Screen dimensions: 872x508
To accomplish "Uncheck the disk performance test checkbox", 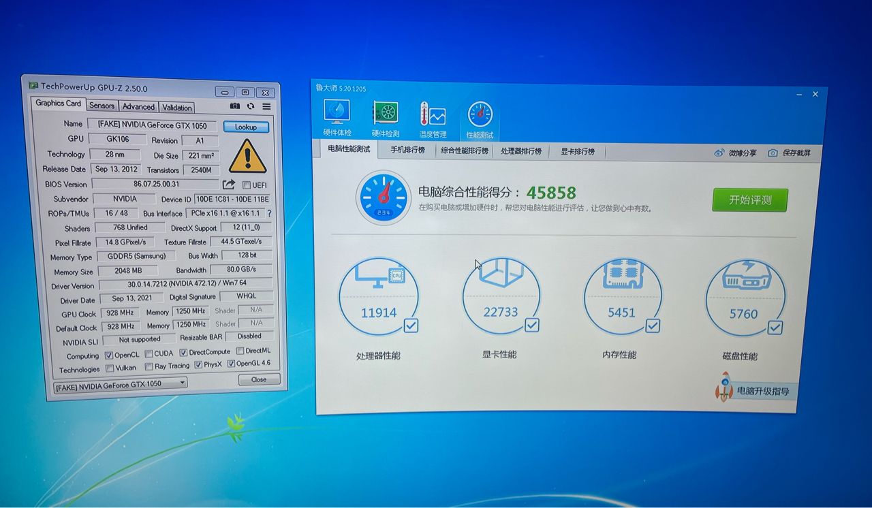I will tap(775, 328).
